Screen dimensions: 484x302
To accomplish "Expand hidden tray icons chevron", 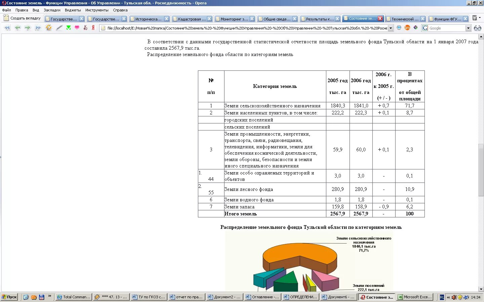I will 448,297.
